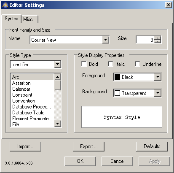Decrease font size with down spinner arrow
This screenshot has width=174, height=173.
click(158, 41)
